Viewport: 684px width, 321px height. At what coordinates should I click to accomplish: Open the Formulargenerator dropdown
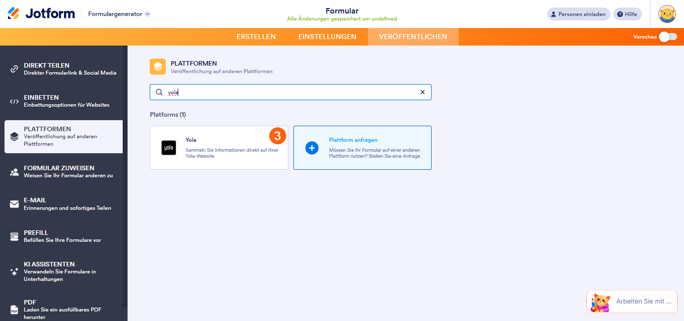[119, 15]
